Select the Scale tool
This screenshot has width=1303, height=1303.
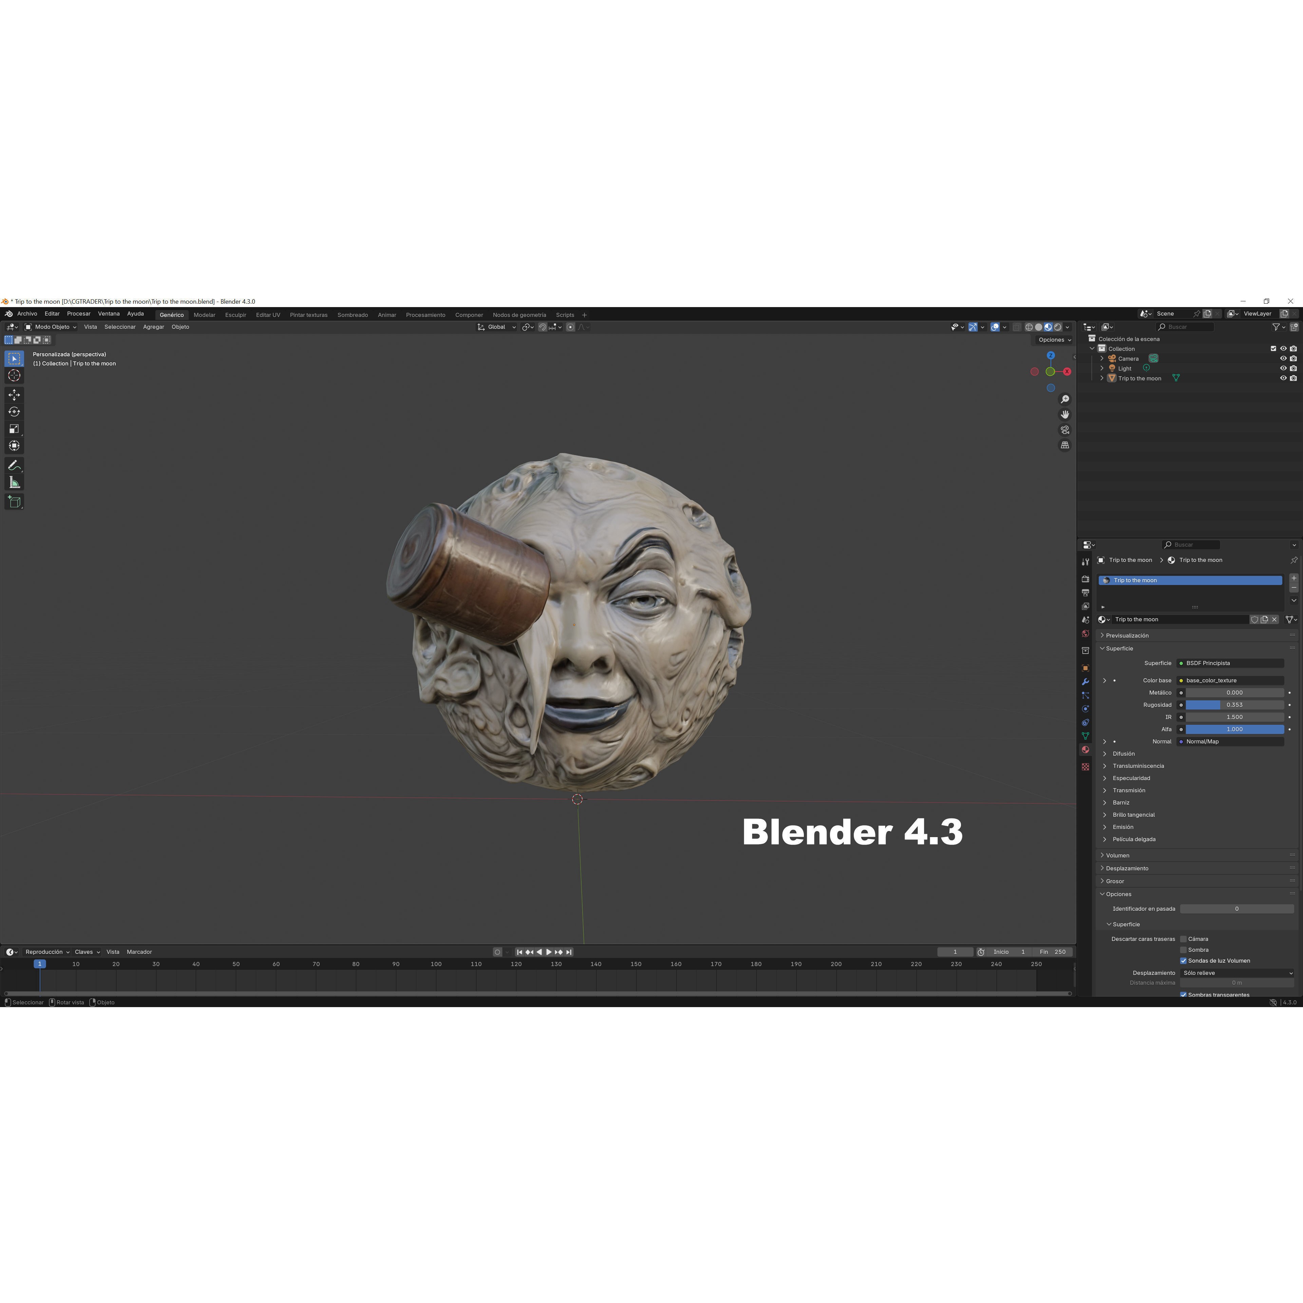[14, 428]
